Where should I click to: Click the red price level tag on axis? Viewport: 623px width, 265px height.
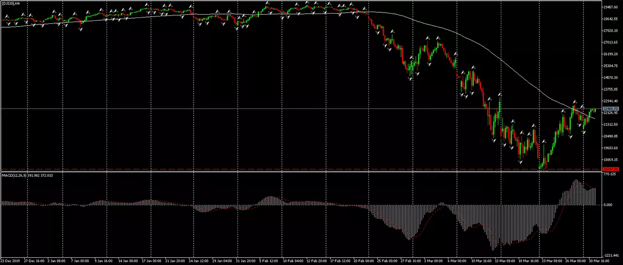point(610,169)
